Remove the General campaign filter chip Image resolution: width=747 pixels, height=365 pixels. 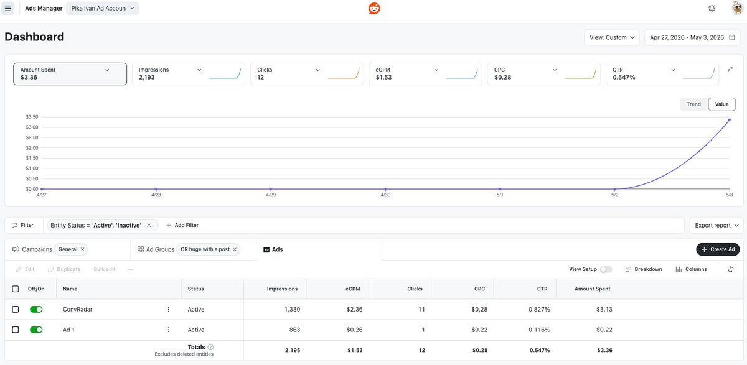pos(83,249)
